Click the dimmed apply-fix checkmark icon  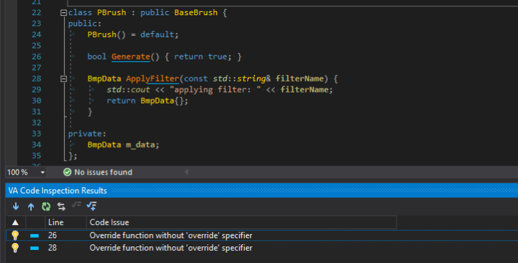(76, 205)
